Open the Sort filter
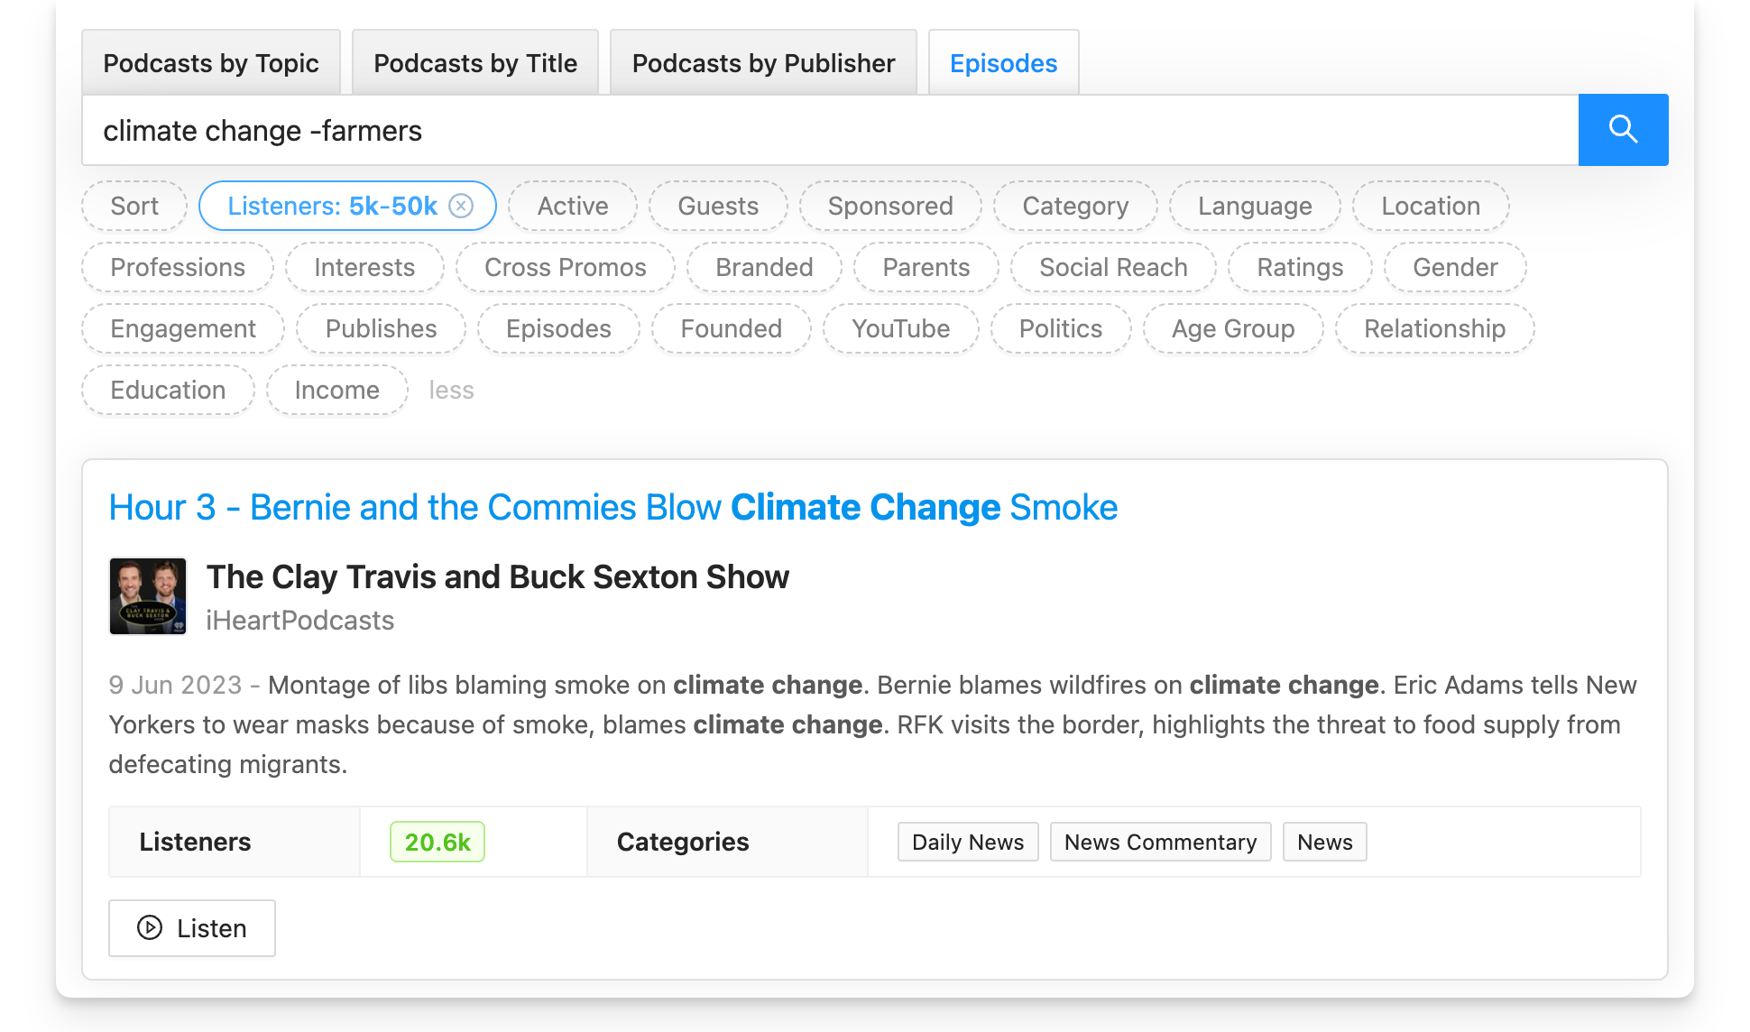Viewport: 1750px width, 1032px height. pyautogui.click(x=134, y=206)
